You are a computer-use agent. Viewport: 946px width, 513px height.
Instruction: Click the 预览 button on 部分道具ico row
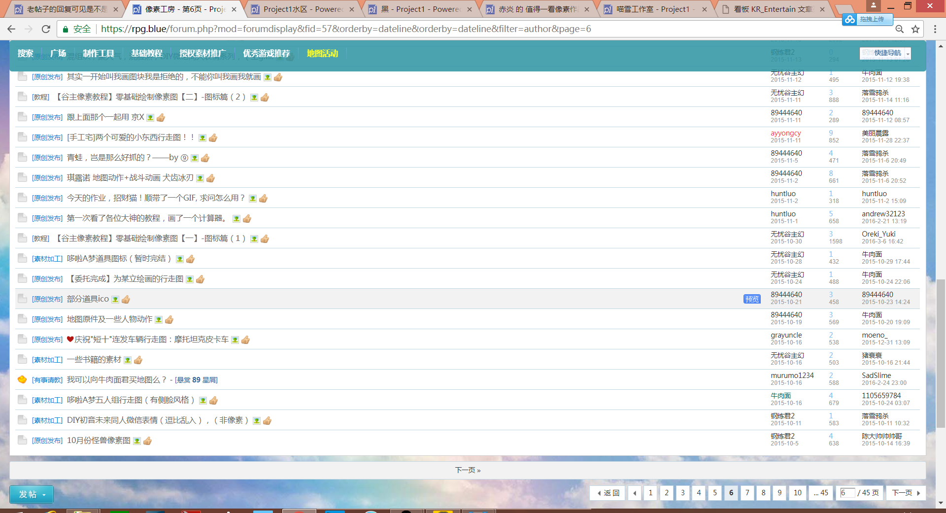click(x=752, y=299)
